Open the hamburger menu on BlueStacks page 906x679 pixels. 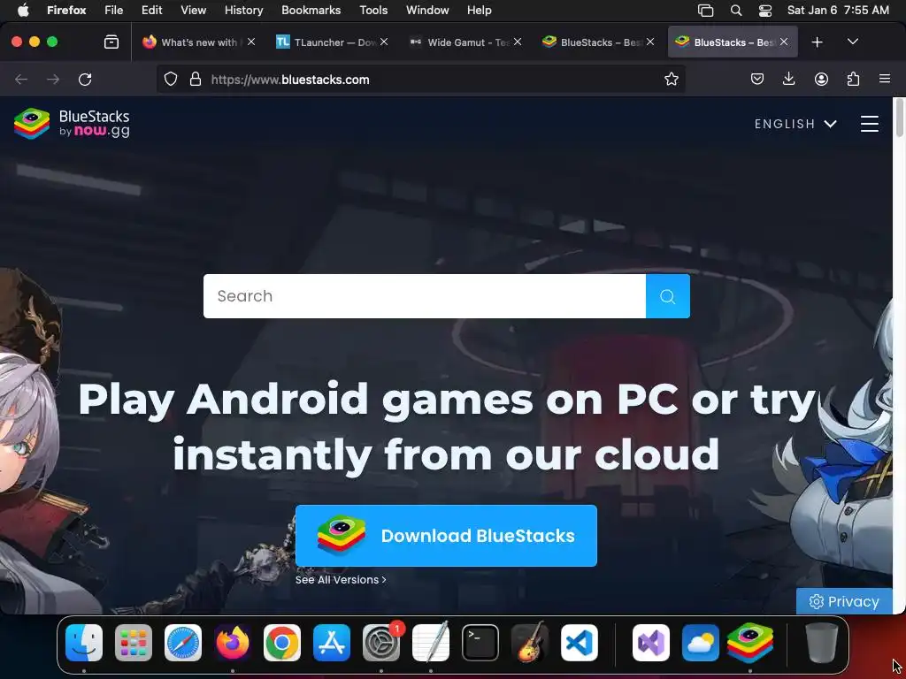(870, 124)
